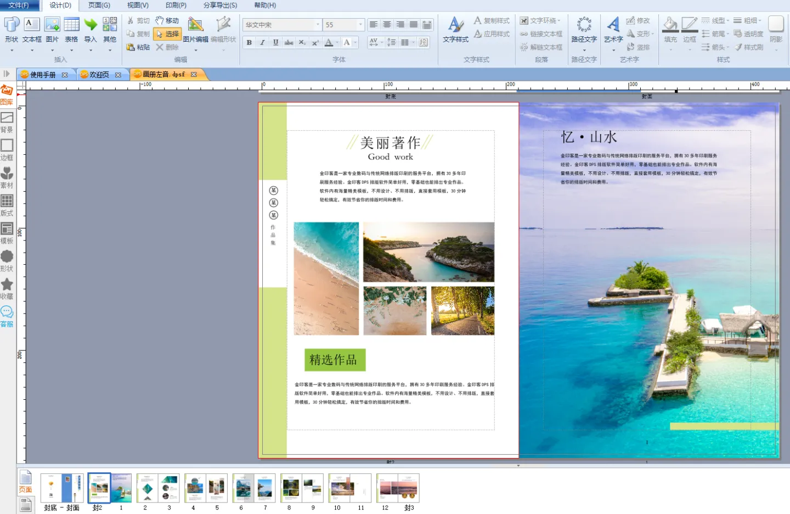Viewport: 790px width, 514px height.
Task: Click the 文本框 text box insert icon
Action: (x=32, y=25)
